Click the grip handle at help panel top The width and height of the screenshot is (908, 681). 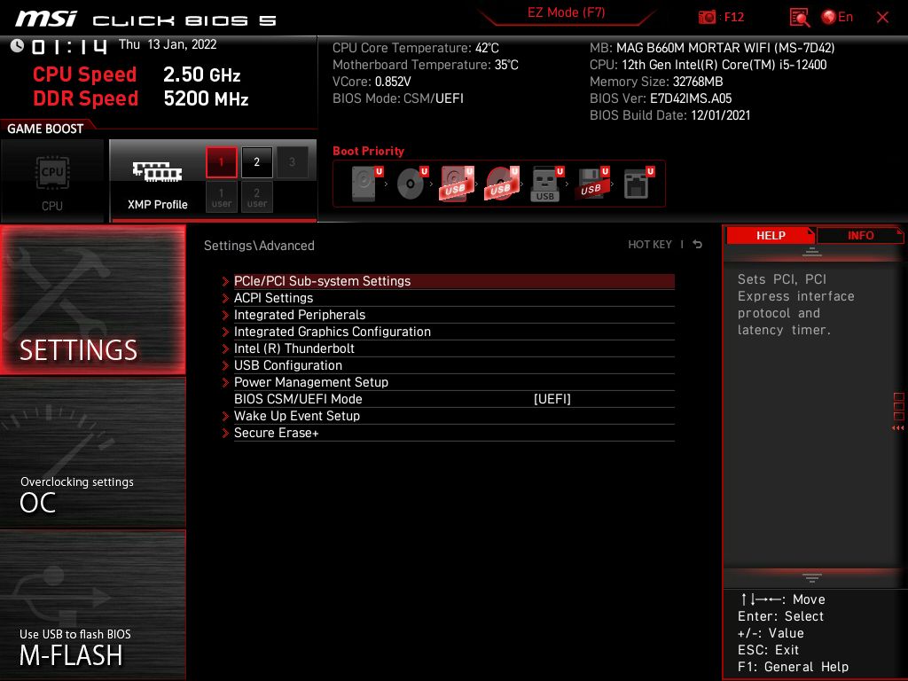(x=812, y=251)
